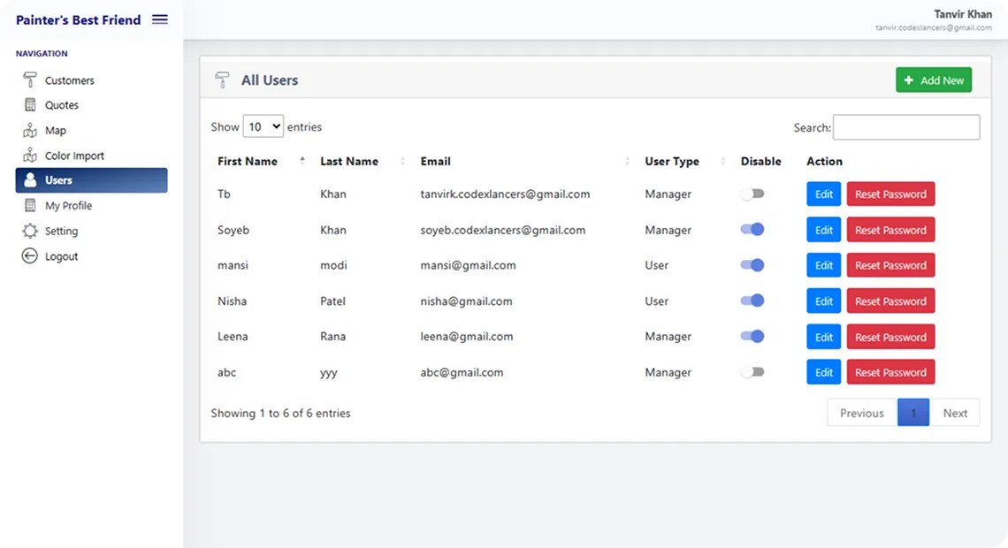Click the mansi@gmail.com email cell
This screenshot has height=548, width=1008.
[x=468, y=265]
